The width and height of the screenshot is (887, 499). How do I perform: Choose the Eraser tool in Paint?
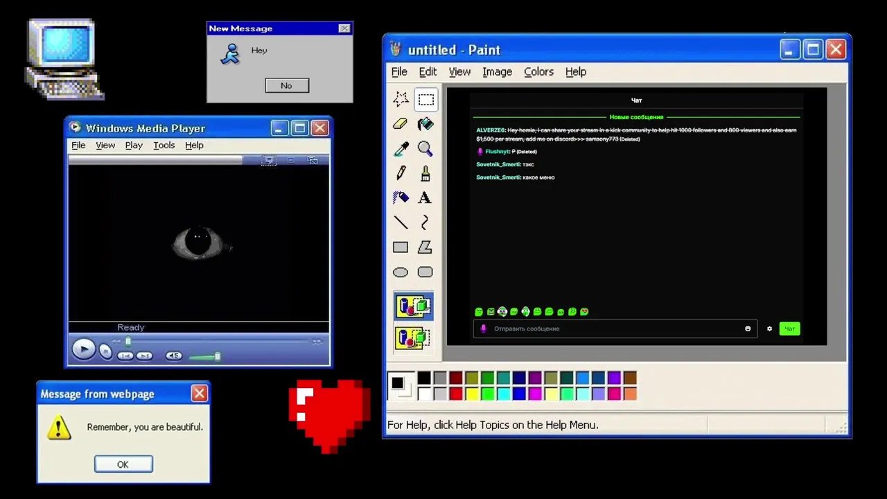pyautogui.click(x=401, y=124)
